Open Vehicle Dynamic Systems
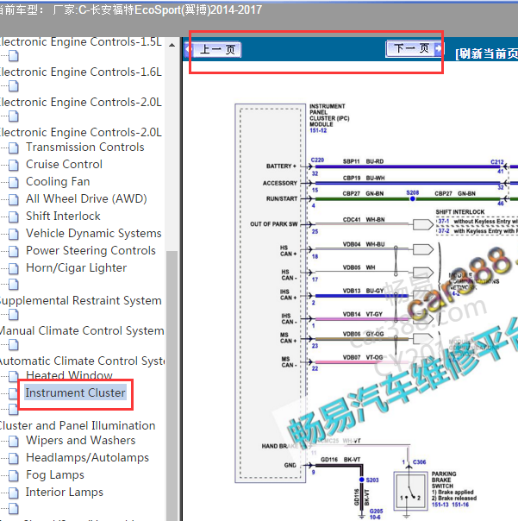The height and width of the screenshot is (521, 518). [x=94, y=233]
